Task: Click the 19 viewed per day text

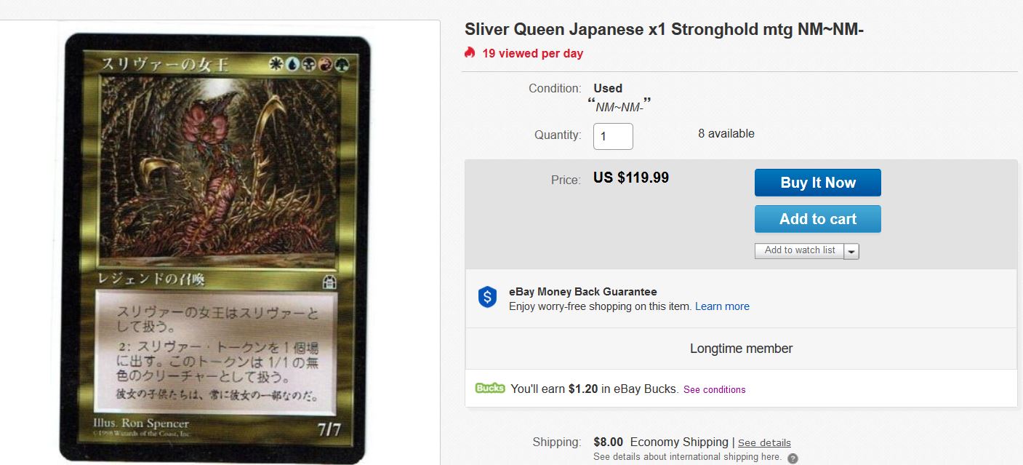Action: tap(532, 53)
